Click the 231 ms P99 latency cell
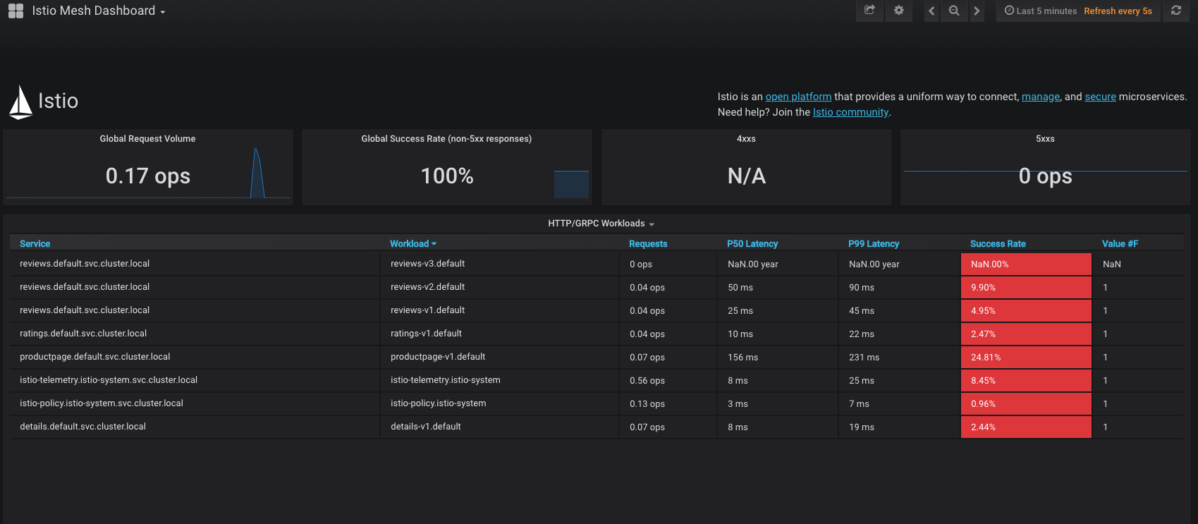The width and height of the screenshot is (1198, 524). [x=899, y=357]
